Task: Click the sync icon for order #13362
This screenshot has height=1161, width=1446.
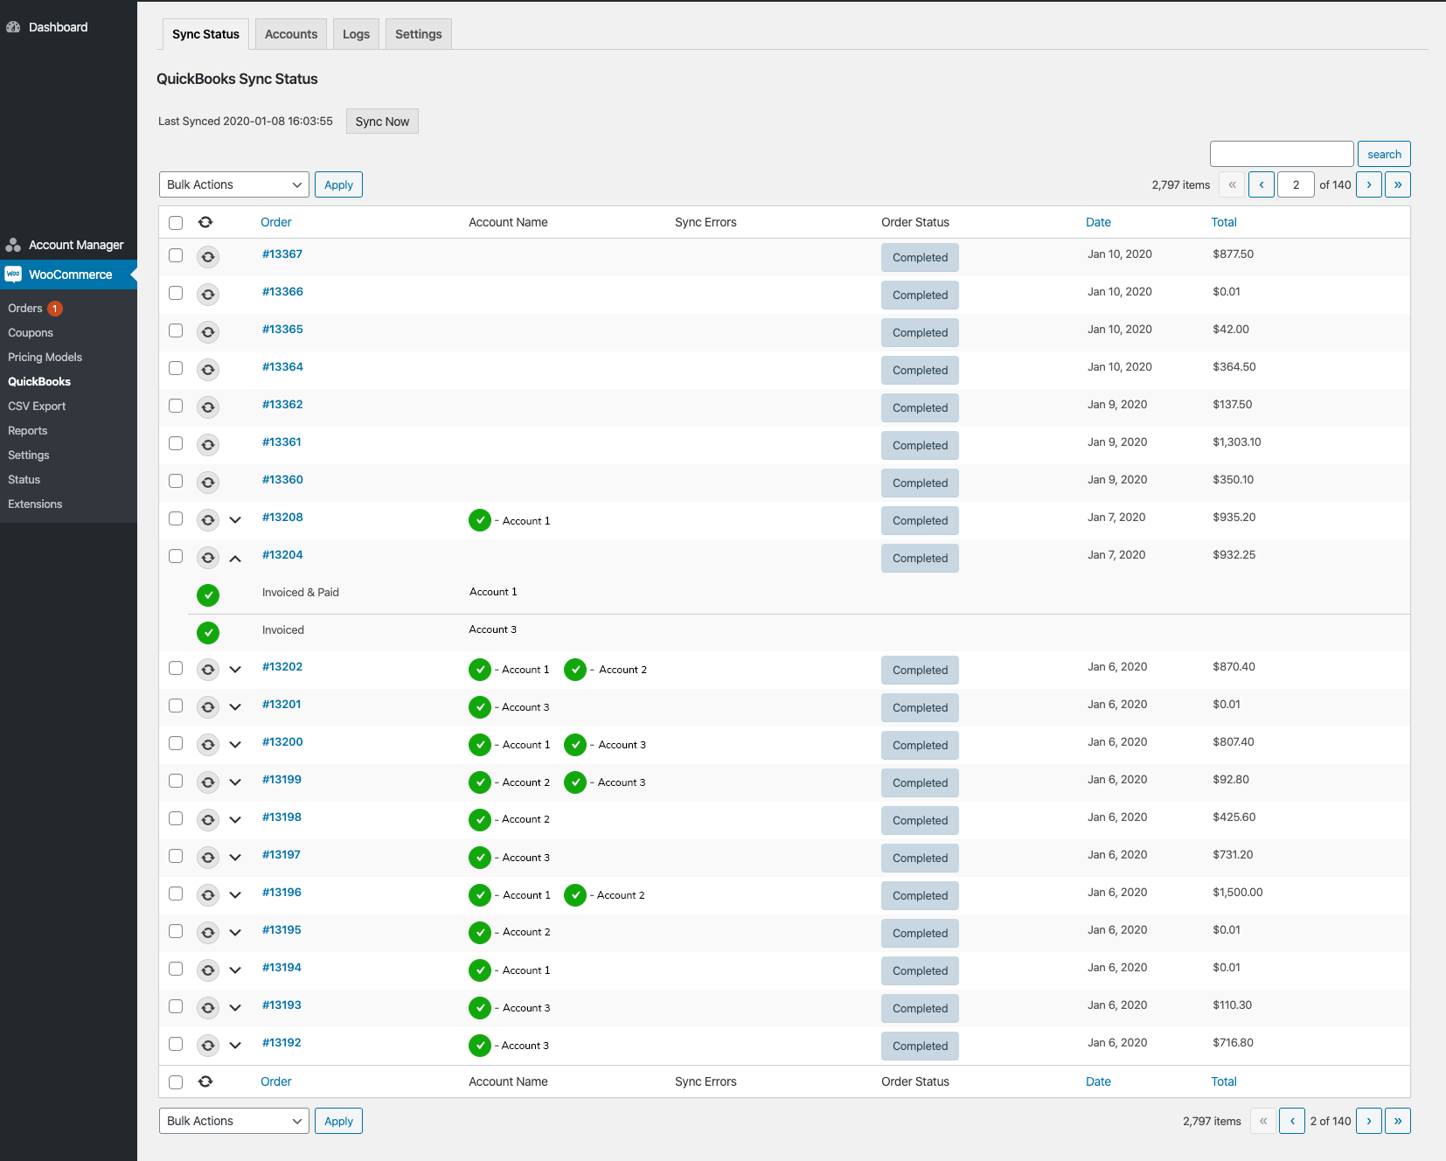Action: click(x=208, y=407)
